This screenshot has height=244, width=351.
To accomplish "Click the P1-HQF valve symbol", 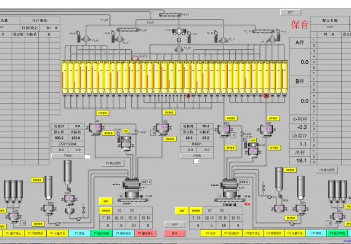I will coord(135,132).
